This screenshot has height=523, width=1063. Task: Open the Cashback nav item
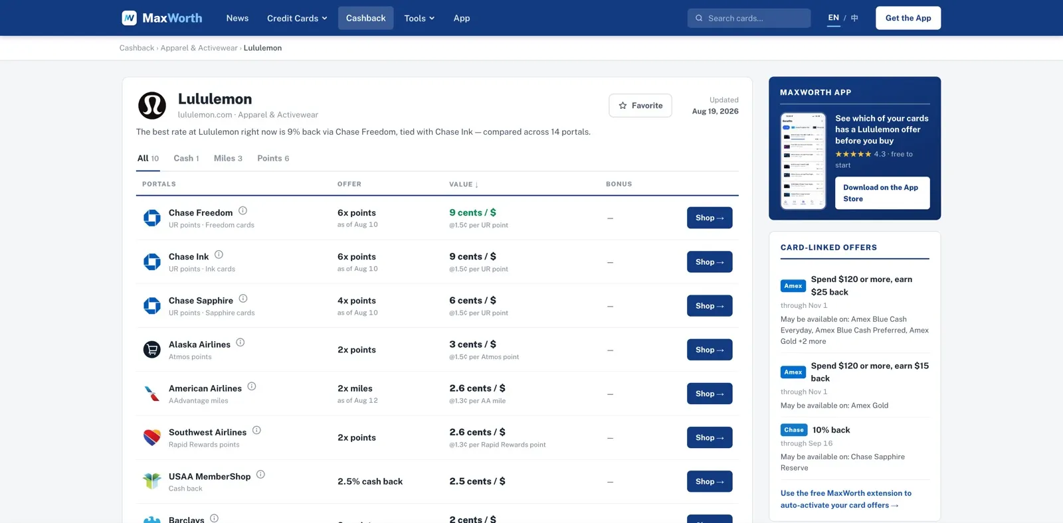365,18
